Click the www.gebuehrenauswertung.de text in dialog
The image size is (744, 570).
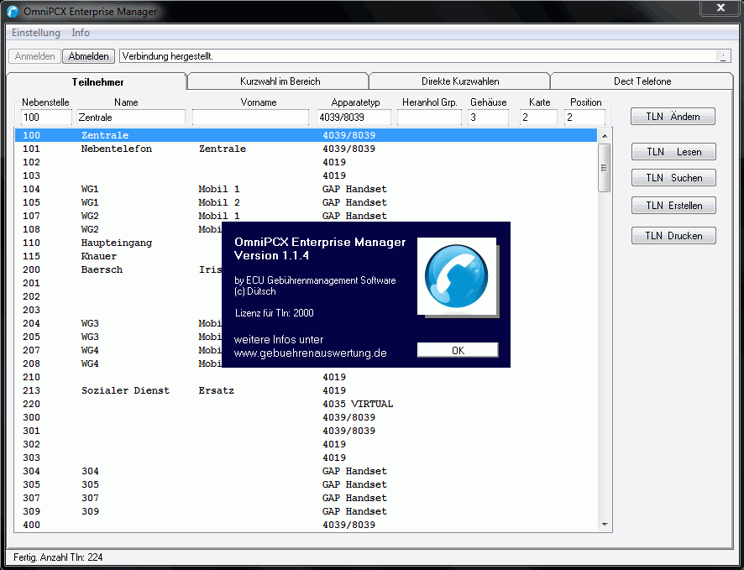tap(311, 353)
